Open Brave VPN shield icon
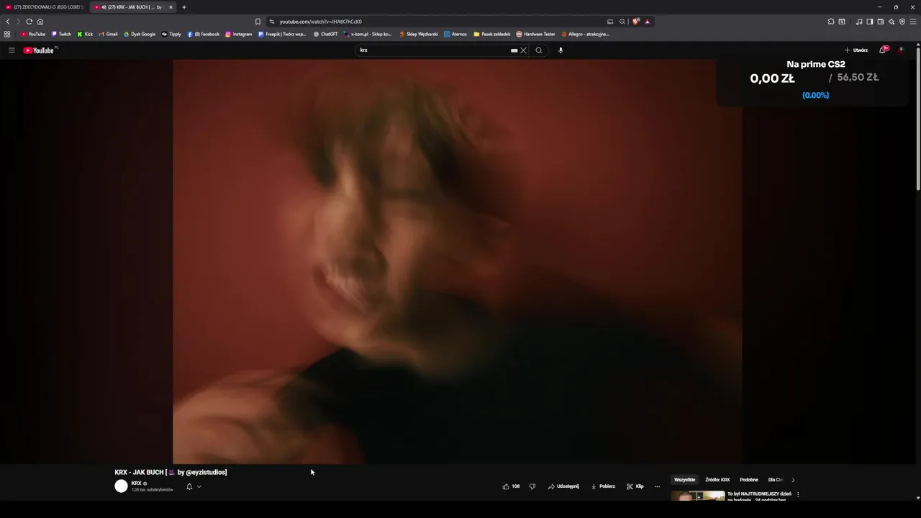This screenshot has height=518, width=921. [902, 22]
